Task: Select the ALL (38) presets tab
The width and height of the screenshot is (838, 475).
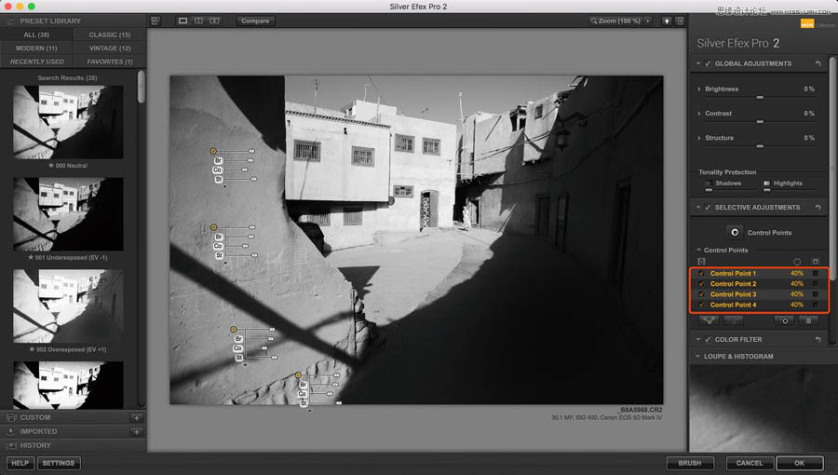Action: [x=36, y=34]
